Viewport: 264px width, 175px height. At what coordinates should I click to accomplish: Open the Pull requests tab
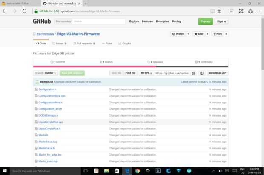pyautogui.click(x=84, y=43)
